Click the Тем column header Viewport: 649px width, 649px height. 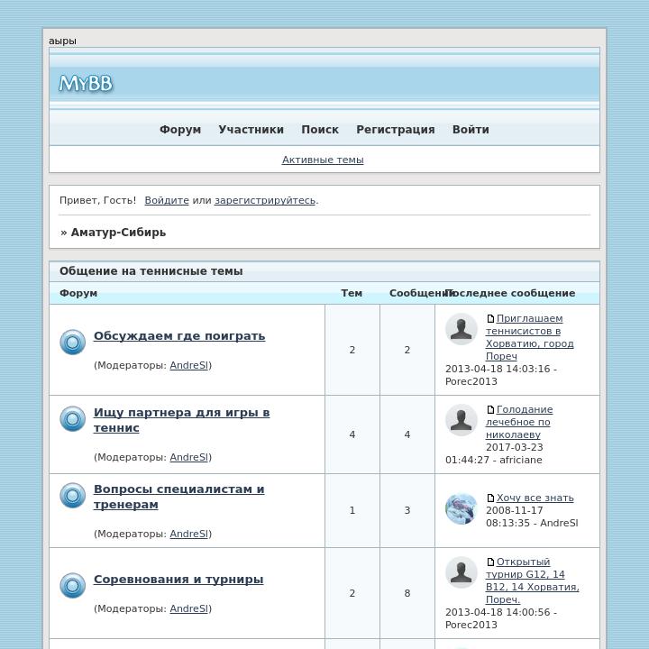click(x=352, y=293)
